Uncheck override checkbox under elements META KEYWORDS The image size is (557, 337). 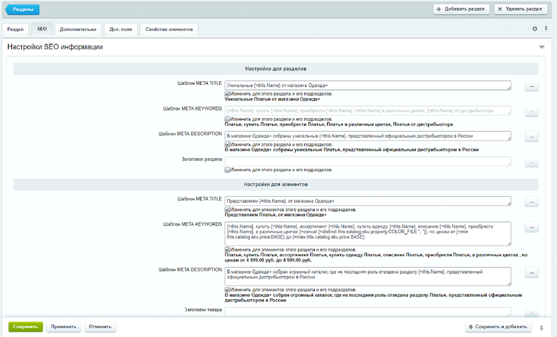click(x=227, y=249)
